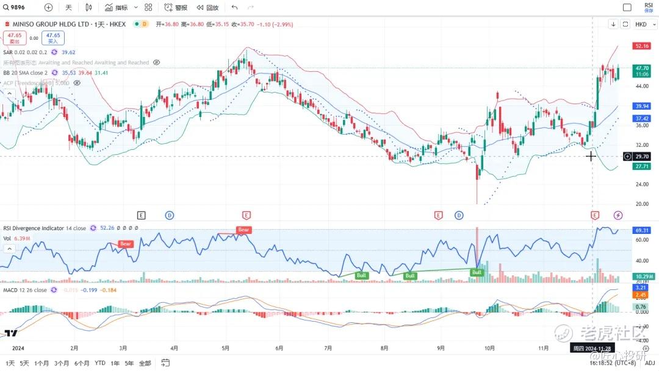
Task: Click the 47.65 买入 buy button
Action: pos(53,38)
